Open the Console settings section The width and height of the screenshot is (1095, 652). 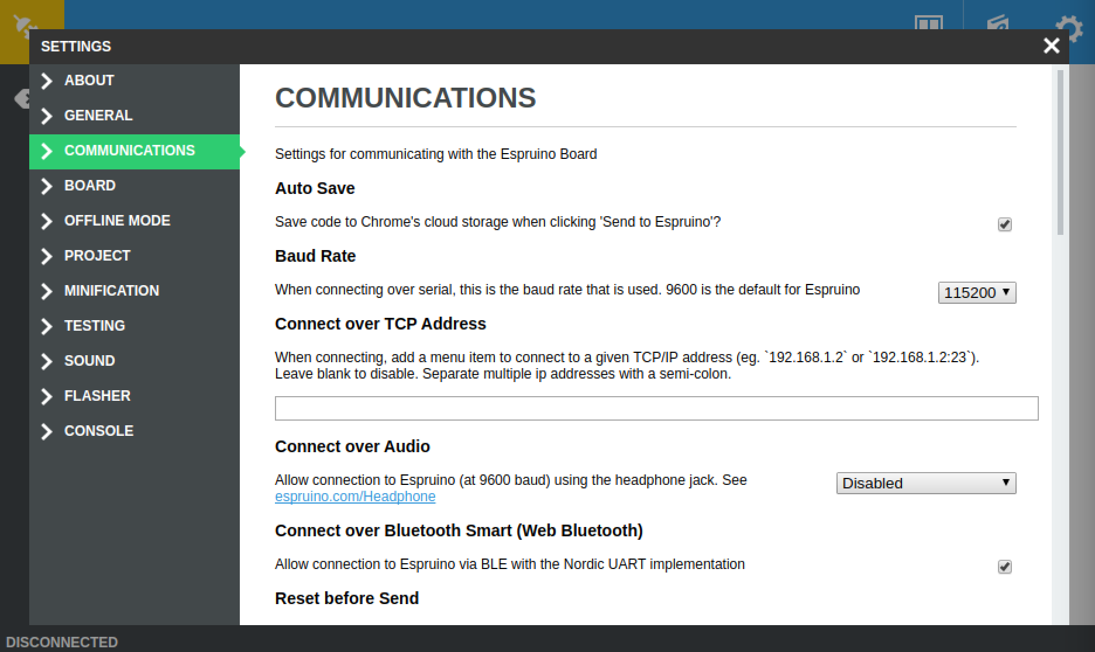pos(135,432)
